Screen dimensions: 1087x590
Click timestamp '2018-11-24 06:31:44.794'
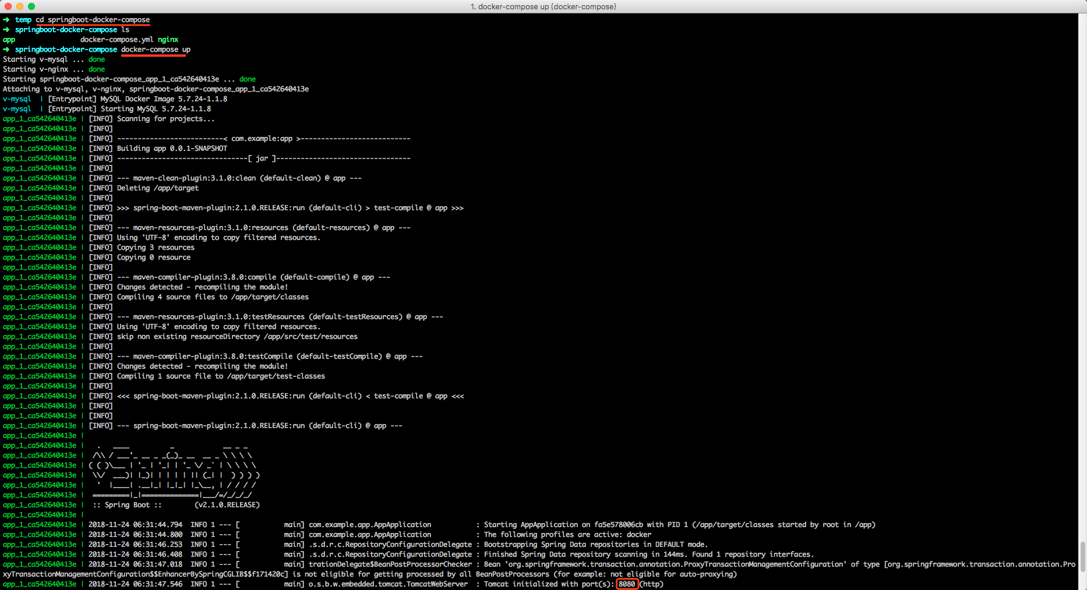[x=135, y=525]
